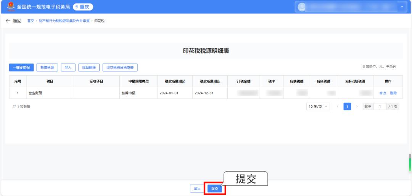The image size is (412, 196).
Task: Click the user avatar icon
Action: click(302, 7)
